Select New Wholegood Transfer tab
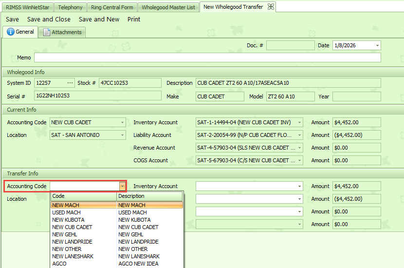Screen dimensions: 404x268 pyautogui.click(x=233, y=7)
